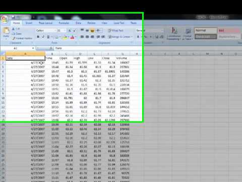Image resolution: width=242 pixels, height=182 pixels.
Task: Copy the selection using the Copy button
Action: tap(17, 33)
